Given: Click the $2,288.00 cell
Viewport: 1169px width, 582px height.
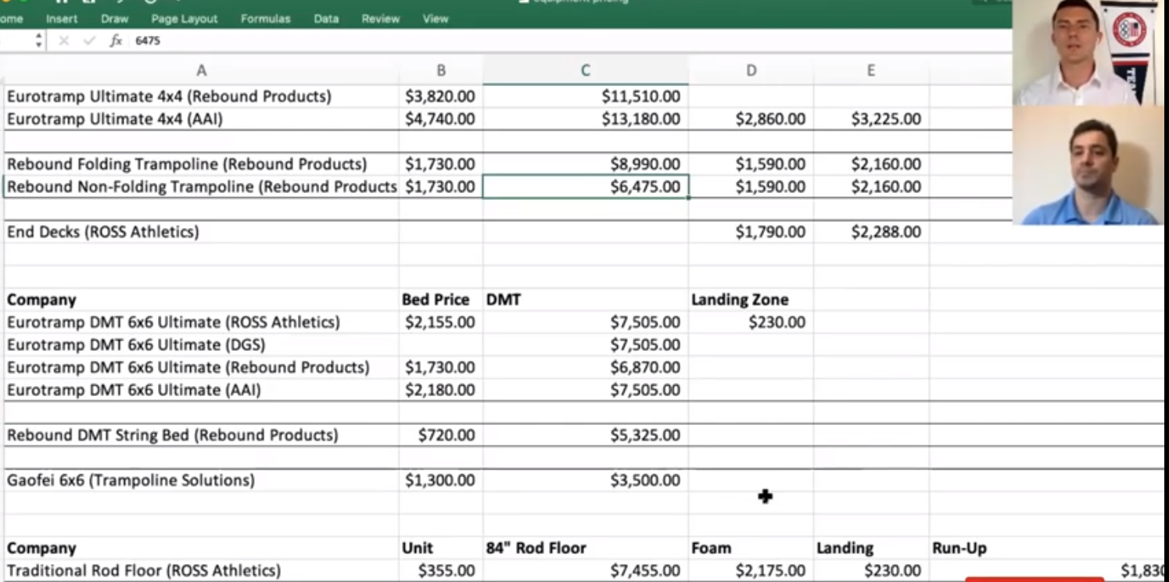Looking at the screenshot, I should pyautogui.click(x=871, y=232).
